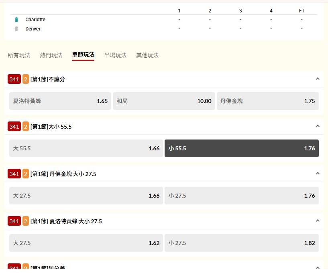Bet 小 27.5 at 1.82 for 夏洛特黃蜂
The width and height of the screenshot is (328, 273).
(x=241, y=243)
